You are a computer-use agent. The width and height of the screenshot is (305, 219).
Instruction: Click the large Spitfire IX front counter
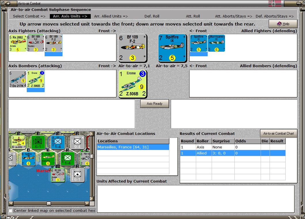[172, 48]
